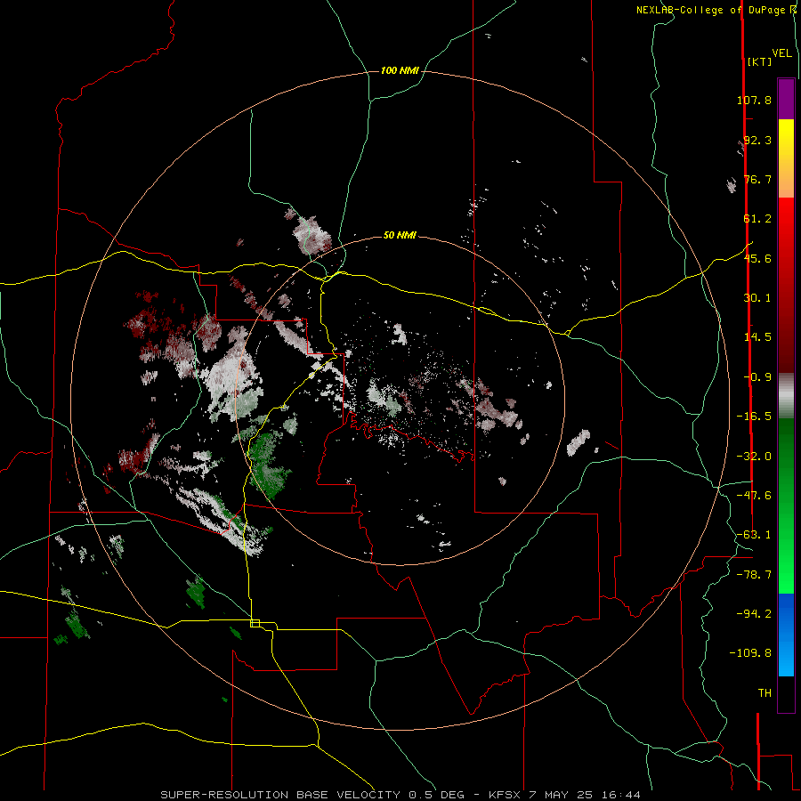Select the -0.9 legend value

757,377
